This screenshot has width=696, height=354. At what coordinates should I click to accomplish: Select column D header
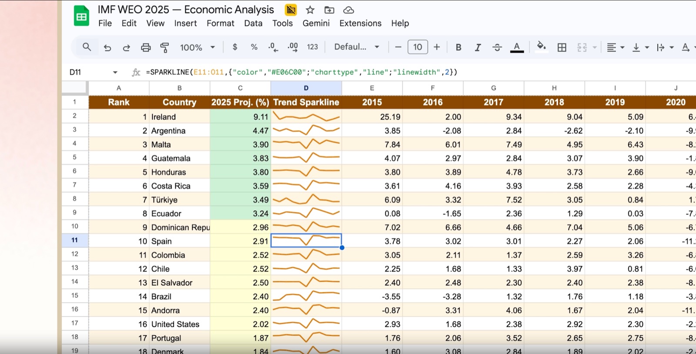tap(306, 88)
